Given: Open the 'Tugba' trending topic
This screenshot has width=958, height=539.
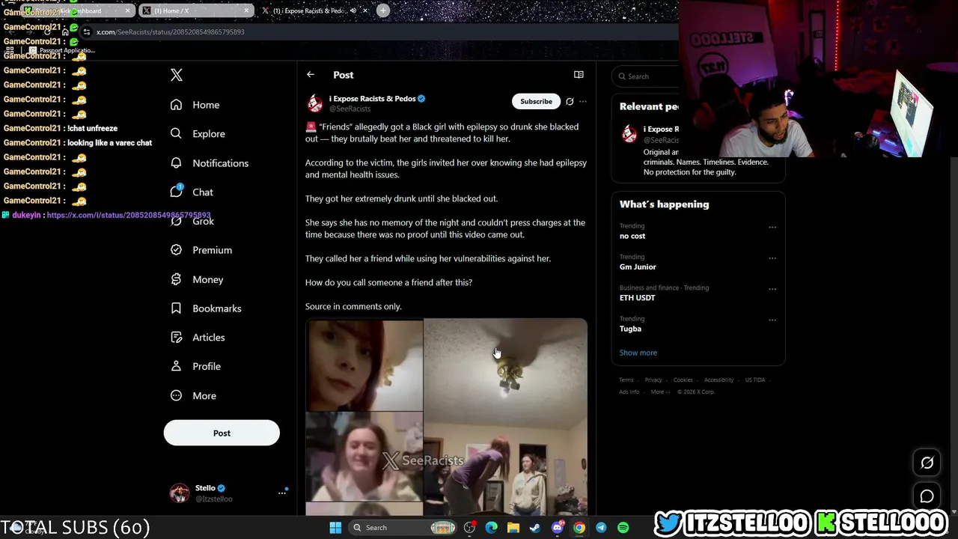Looking at the screenshot, I should [x=630, y=329].
